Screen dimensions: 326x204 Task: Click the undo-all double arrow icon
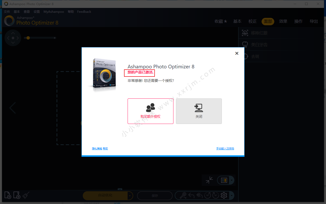coord(199,195)
